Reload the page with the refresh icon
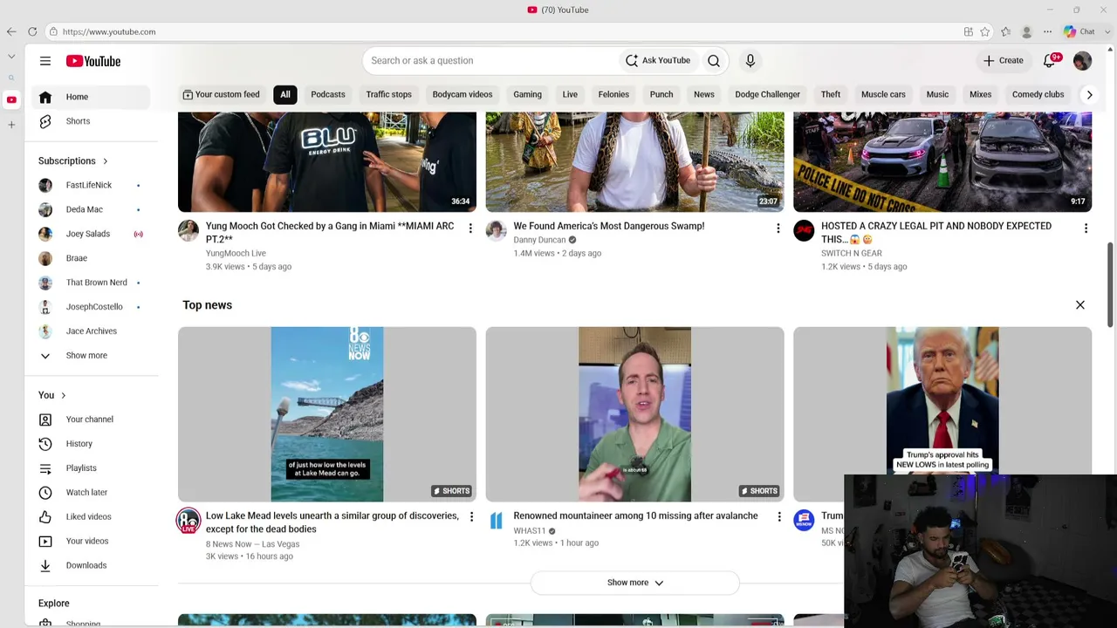Image resolution: width=1117 pixels, height=628 pixels. tap(32, 31)
